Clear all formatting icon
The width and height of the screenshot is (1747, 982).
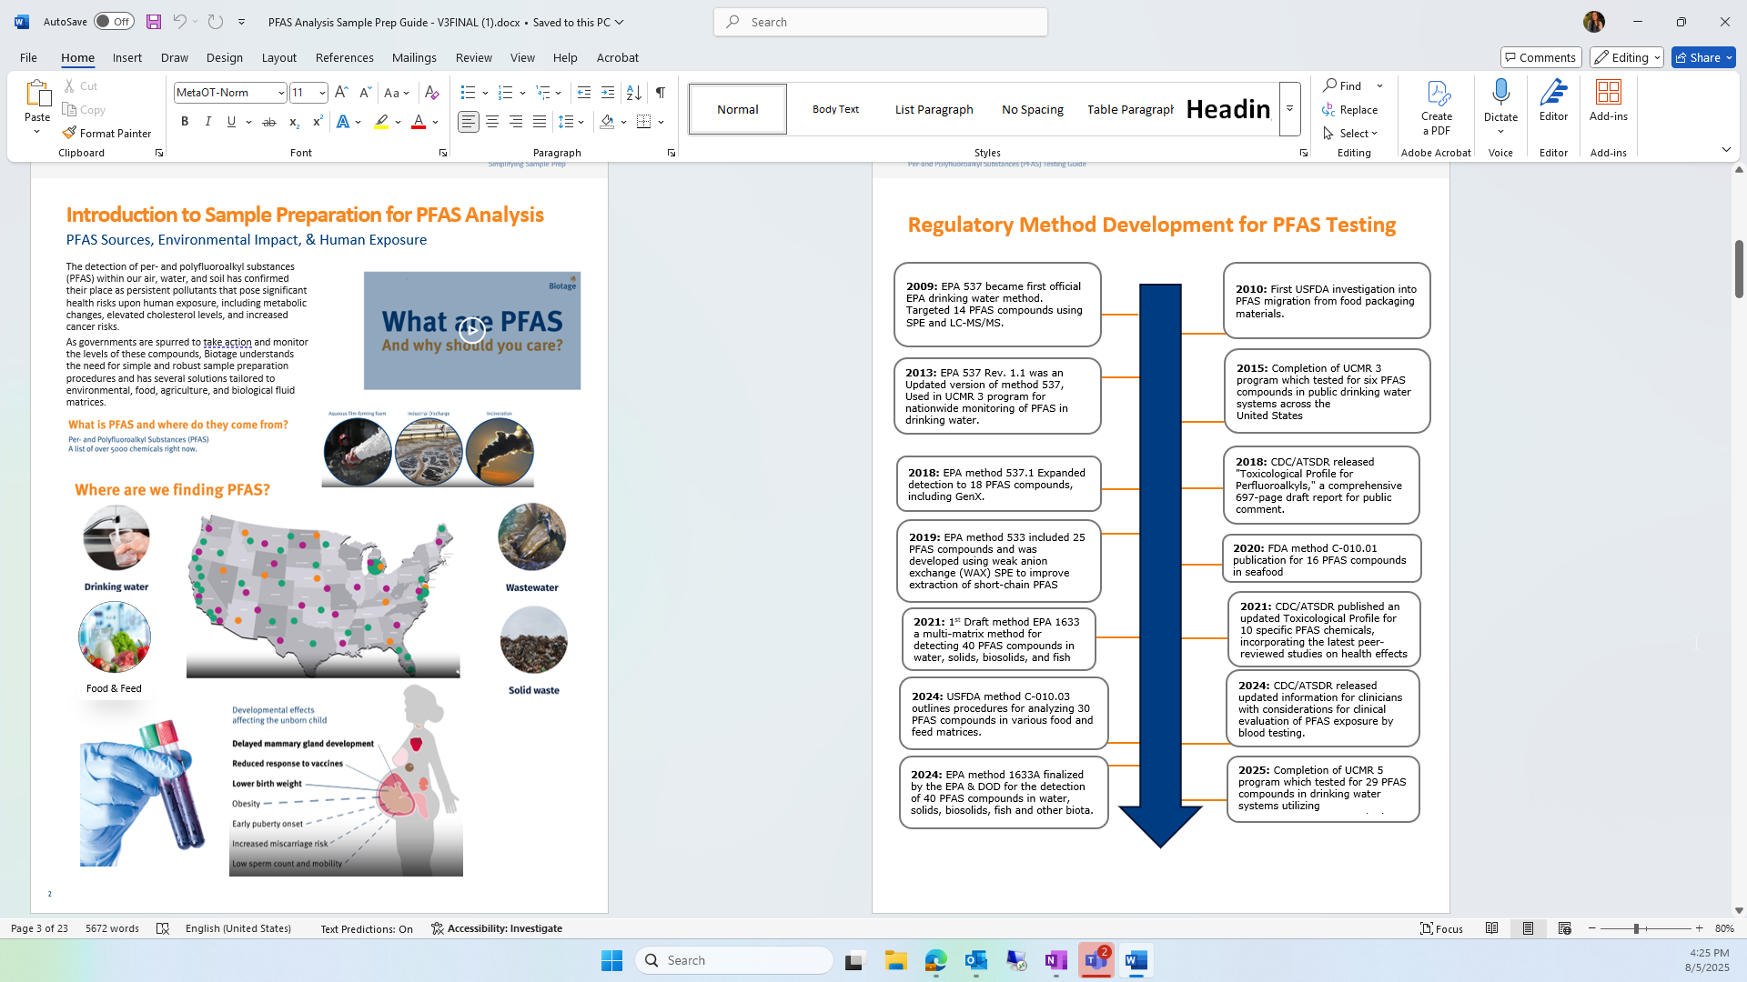pyautogui.click(x=432, y=93)
